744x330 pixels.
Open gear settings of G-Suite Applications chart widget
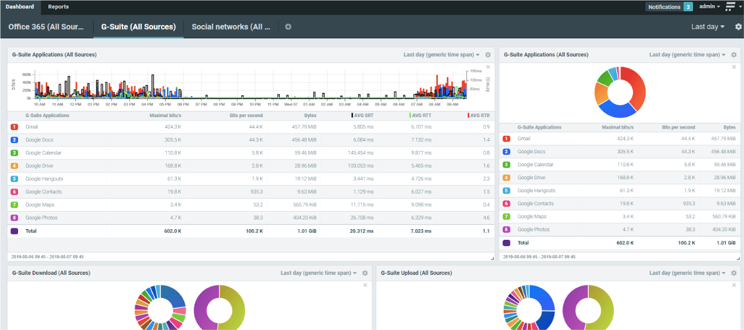point(488,55)
